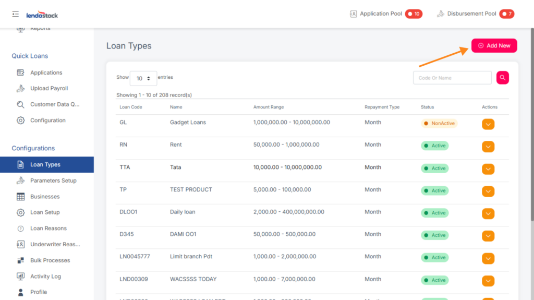Open the show entries count dropdown
Viewport: 534px width, 300px height.
coord(143,78)
